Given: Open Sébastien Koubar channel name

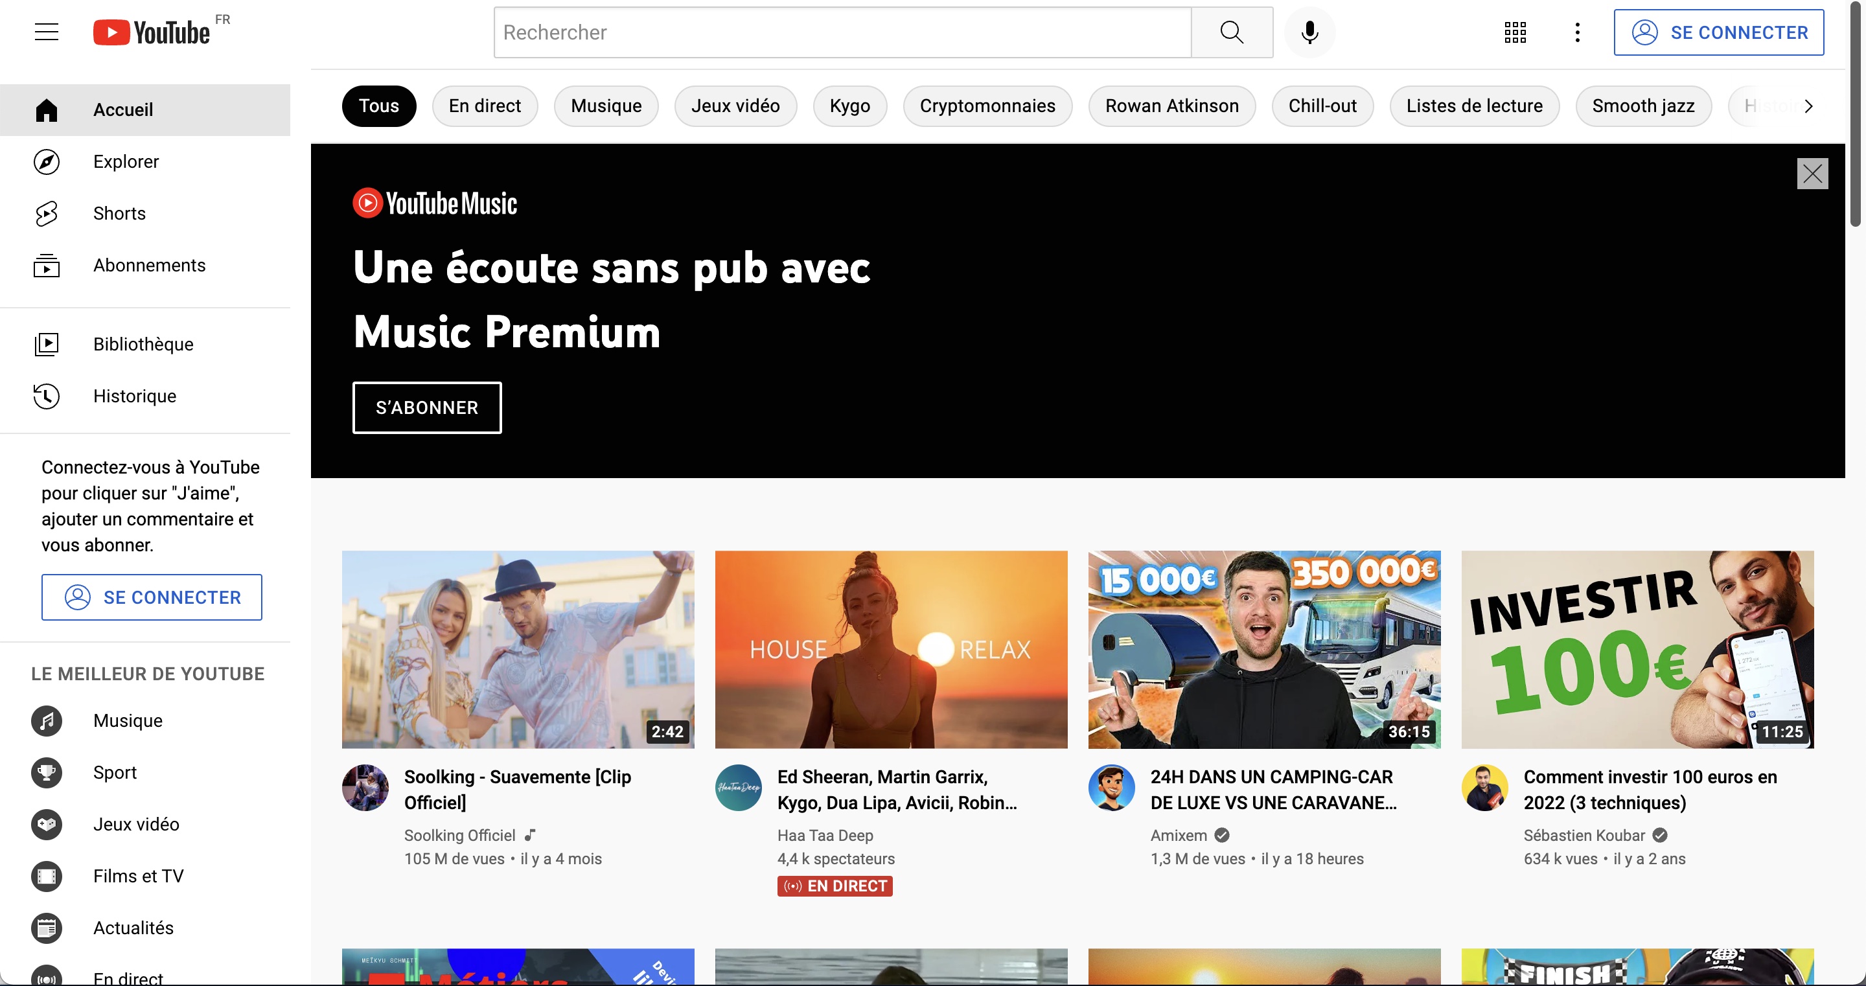Looking at the screenshot, I should [x=1584, y=835].
